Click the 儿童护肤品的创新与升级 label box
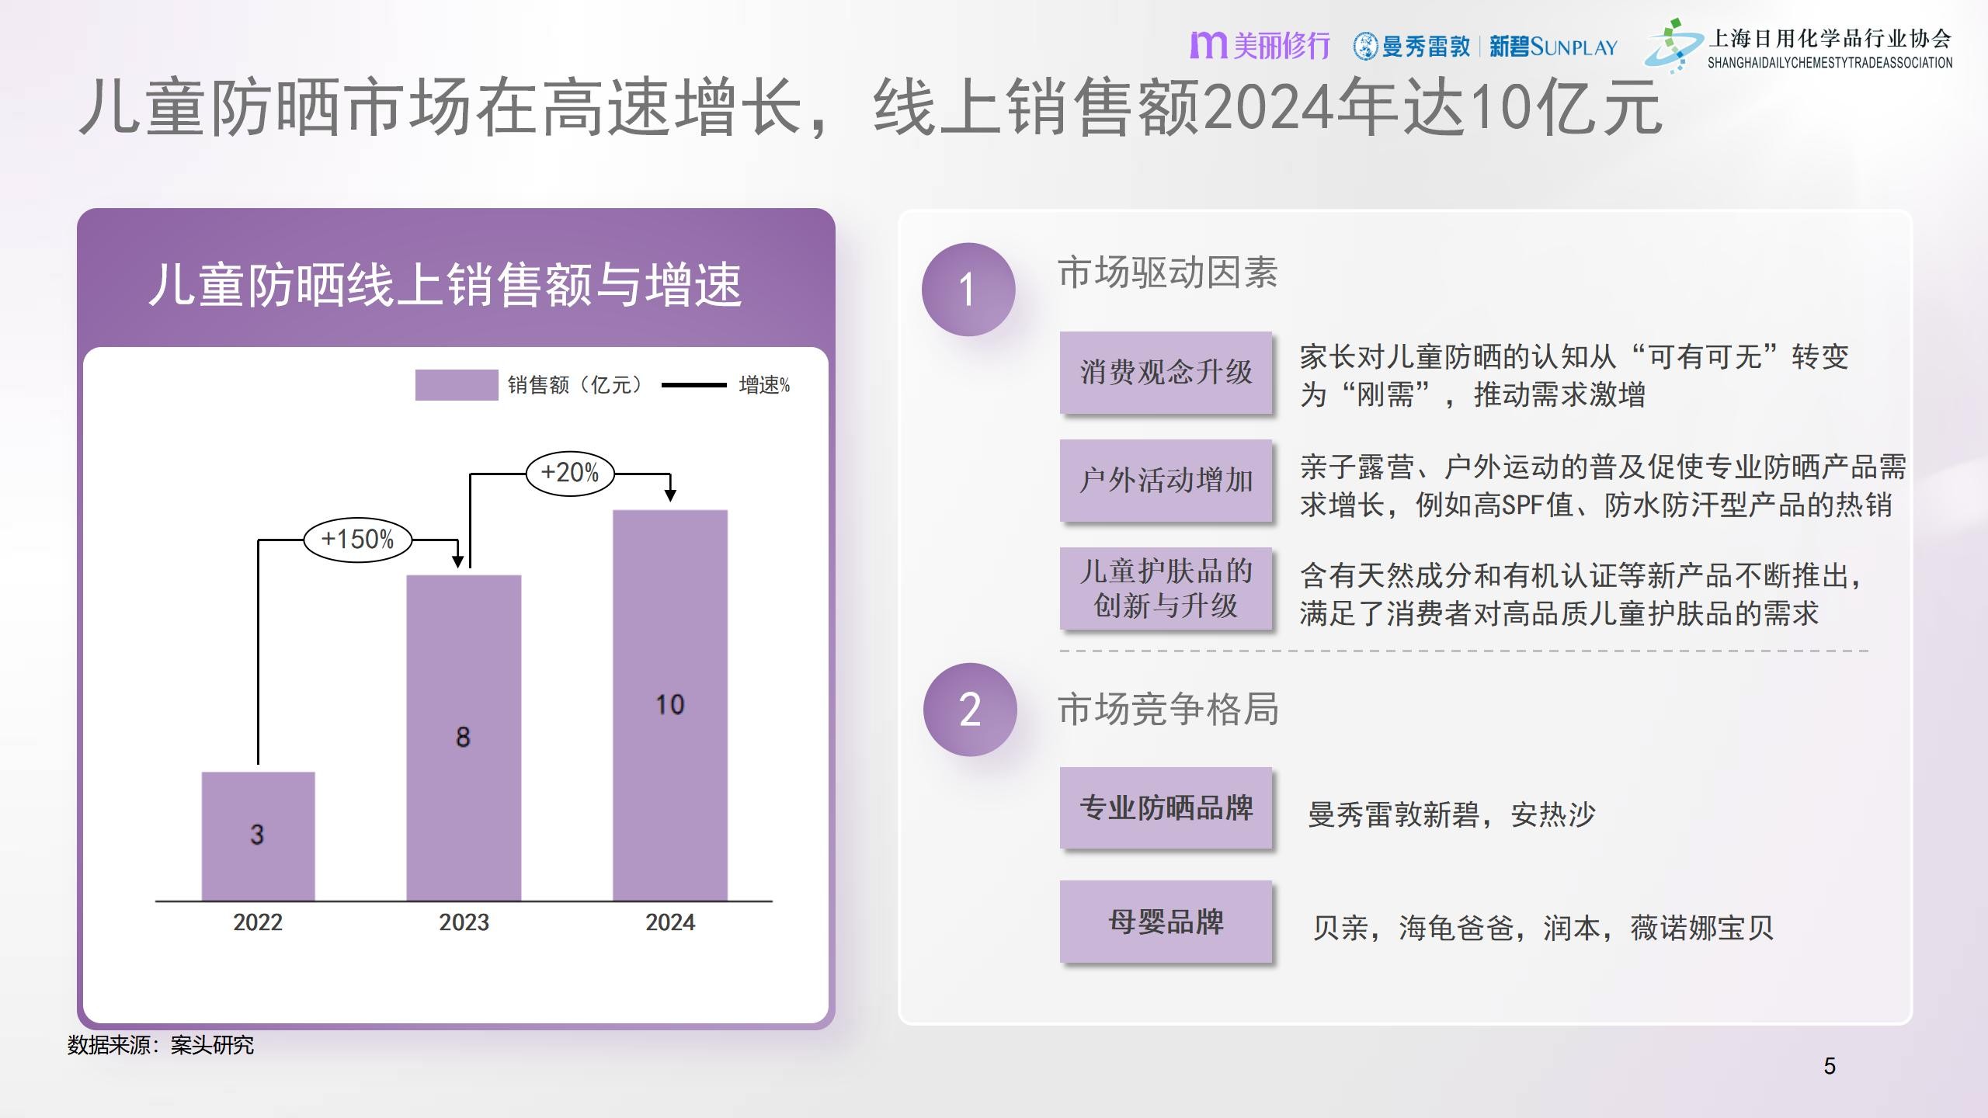The image size is (1988, 1118). pyautogui.click(x=1166, y=589)
